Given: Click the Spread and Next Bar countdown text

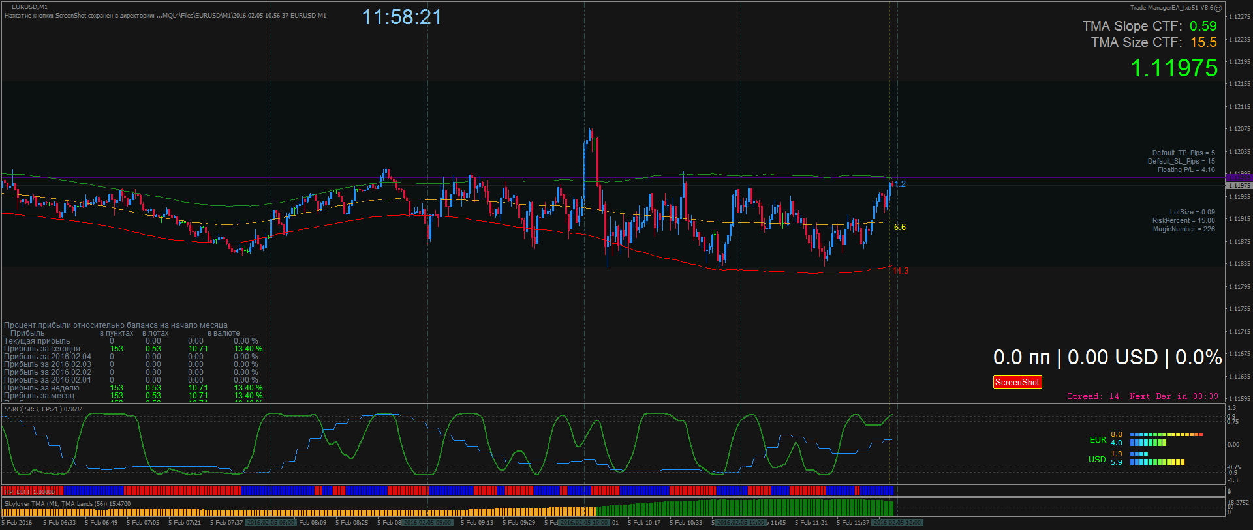Looking at the screenshot, I should 1143,396.
